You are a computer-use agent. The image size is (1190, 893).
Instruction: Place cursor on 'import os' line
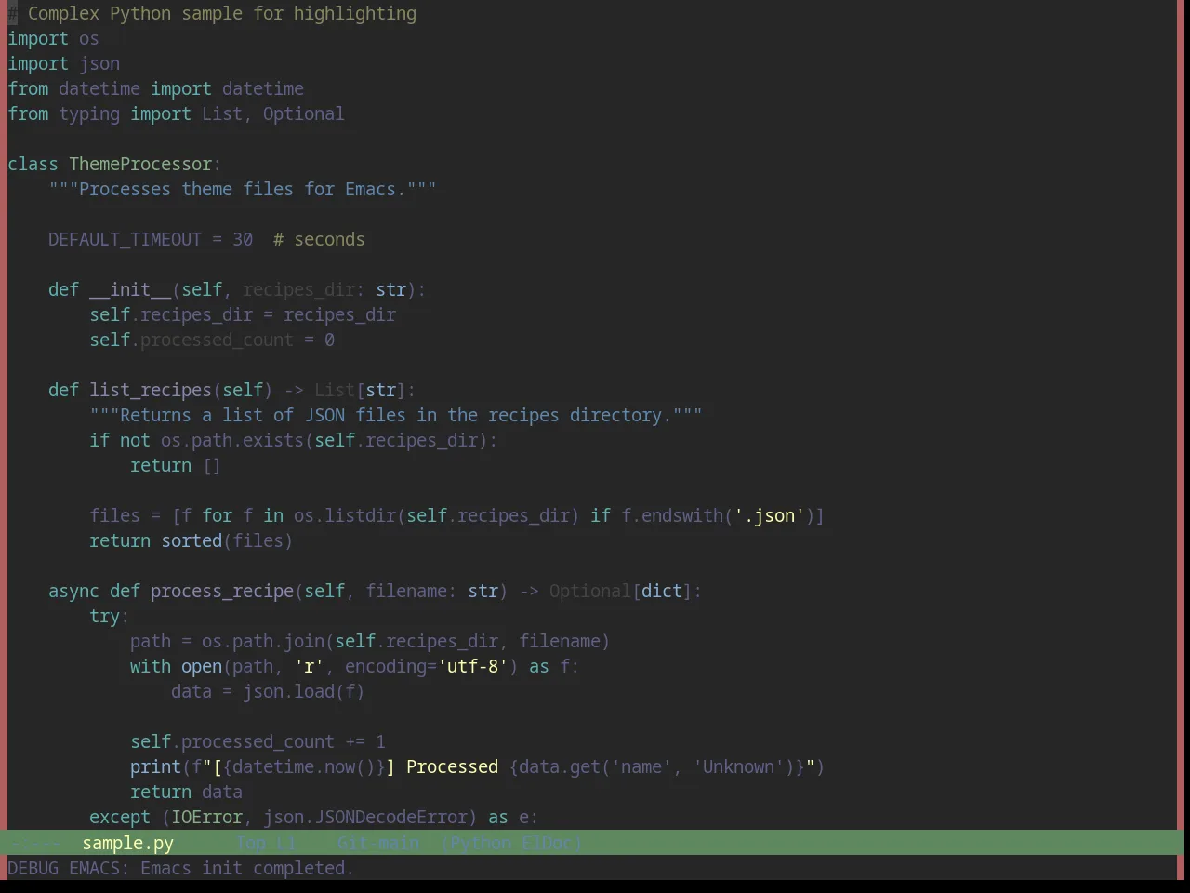53,38
